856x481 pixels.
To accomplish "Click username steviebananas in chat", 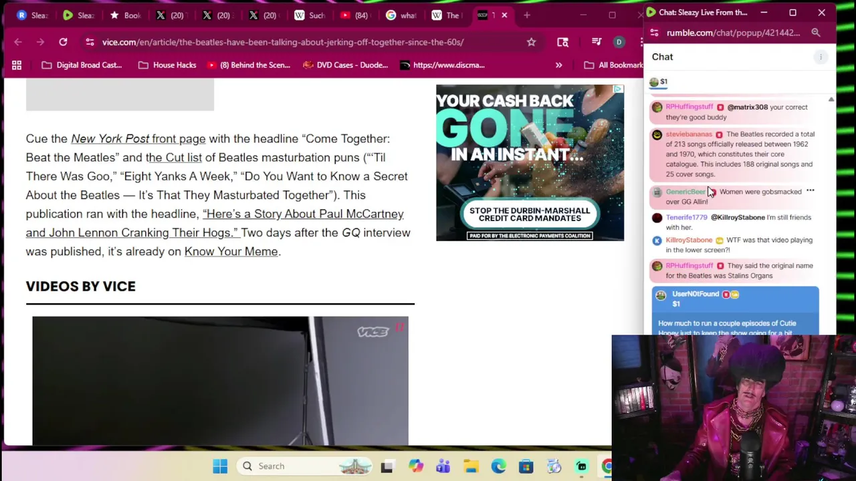I will click(x=689, y=134).
